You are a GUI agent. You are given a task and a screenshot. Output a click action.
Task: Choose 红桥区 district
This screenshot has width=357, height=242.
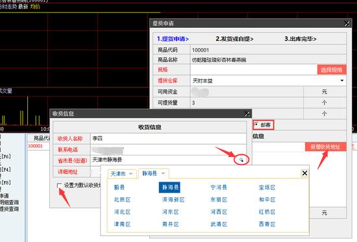tap(267, 212)
